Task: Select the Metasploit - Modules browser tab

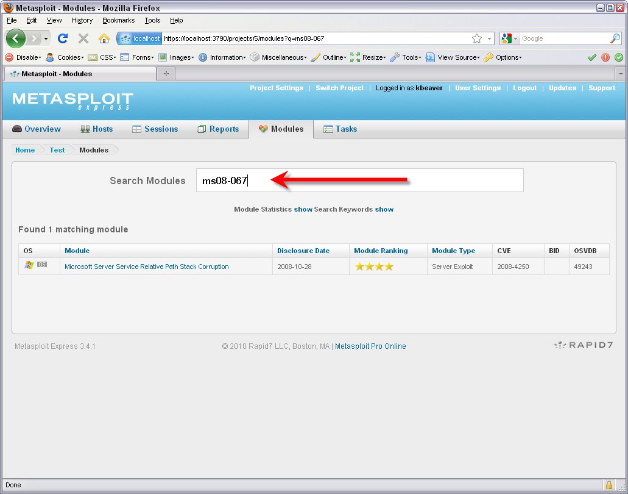Action: (x=80, y=74)
